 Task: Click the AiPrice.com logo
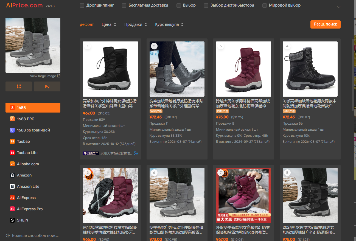pos(24,5)
